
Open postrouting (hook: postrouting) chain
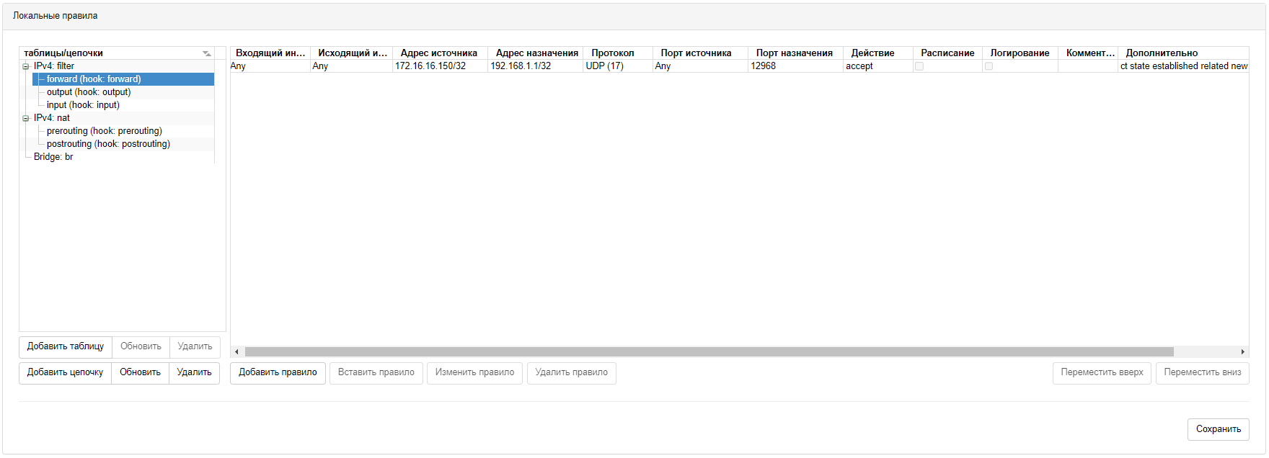point(108,144)
